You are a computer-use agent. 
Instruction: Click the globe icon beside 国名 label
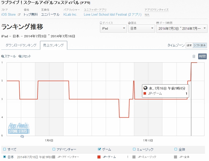coord(129,23)
